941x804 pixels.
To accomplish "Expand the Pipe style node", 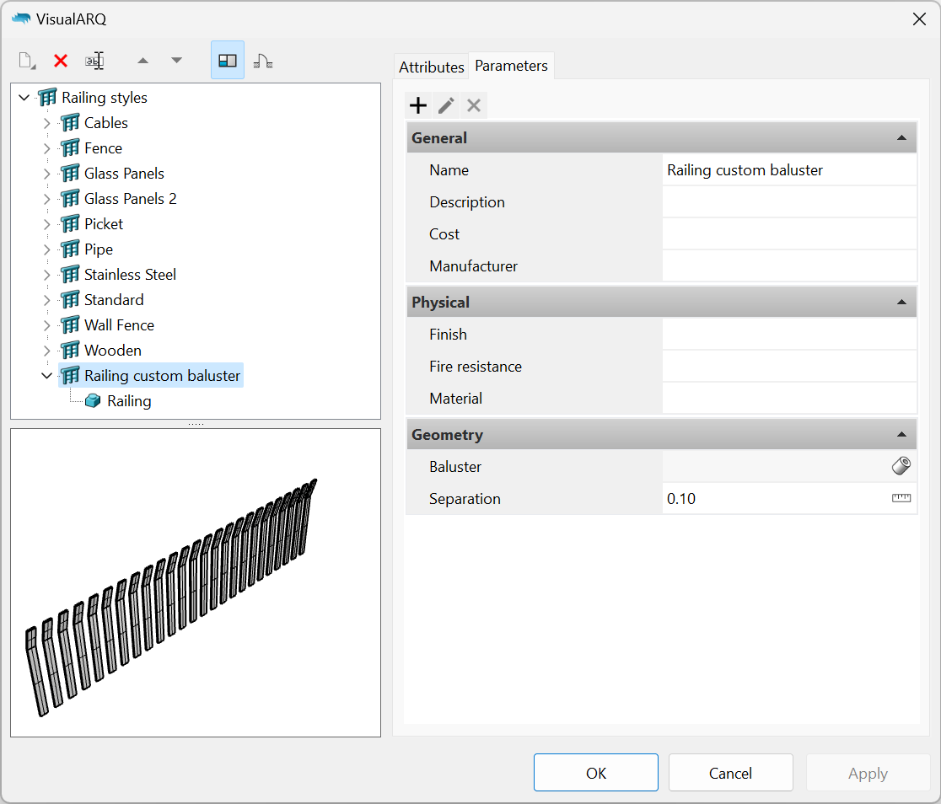I will [x=47, y=249].
